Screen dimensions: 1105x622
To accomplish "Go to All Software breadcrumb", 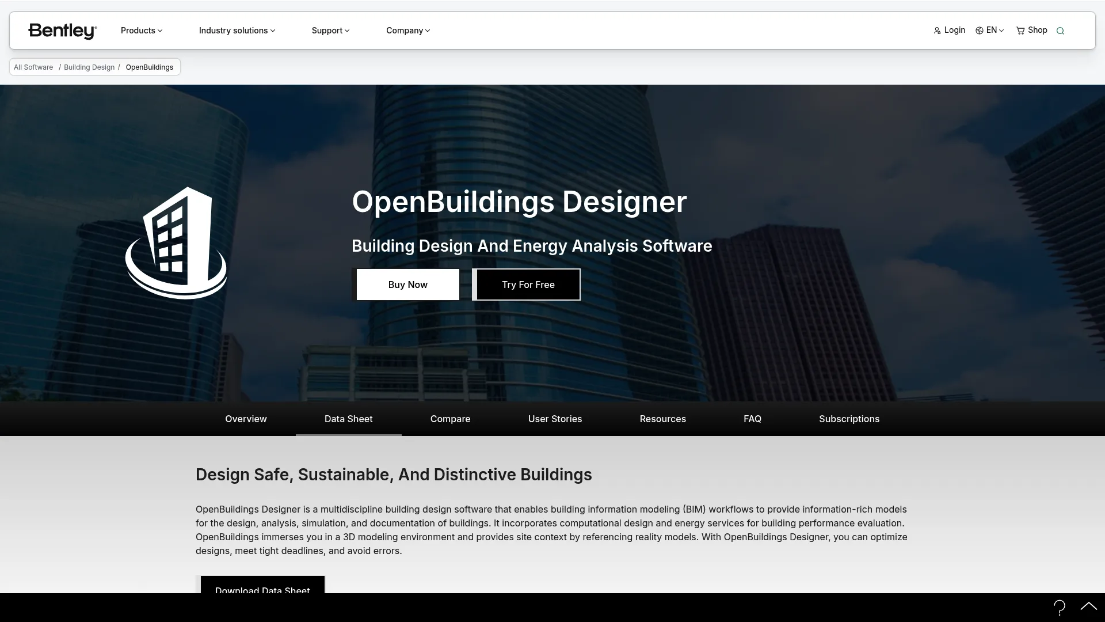I will coord(33,67).
